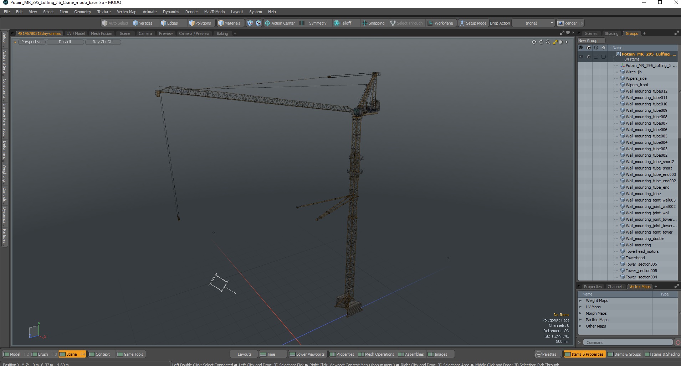Switch to Edges selection mode
Viewport: 681px width, 366px height.
[x=169, y=23]
